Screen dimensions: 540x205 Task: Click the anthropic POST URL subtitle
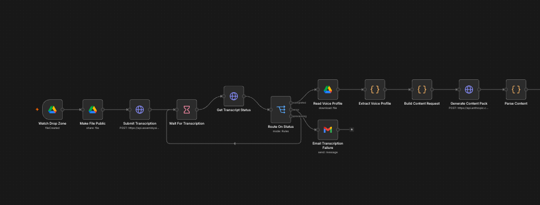pyautogui.click(x=469, y=108)
